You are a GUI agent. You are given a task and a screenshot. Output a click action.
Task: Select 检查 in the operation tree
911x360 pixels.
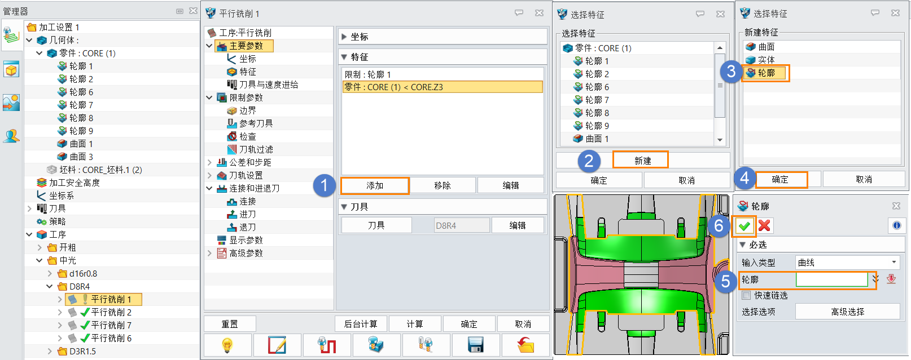pos(247,136)
